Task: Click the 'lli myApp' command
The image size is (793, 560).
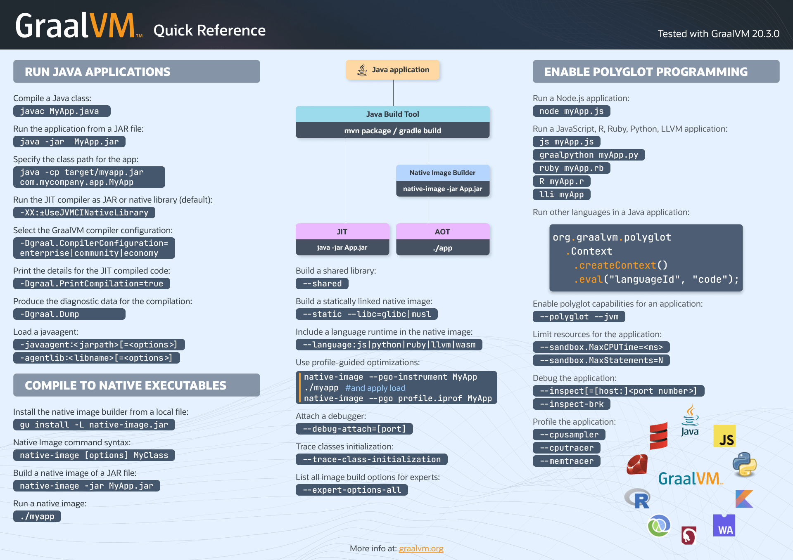Action: 561,194
